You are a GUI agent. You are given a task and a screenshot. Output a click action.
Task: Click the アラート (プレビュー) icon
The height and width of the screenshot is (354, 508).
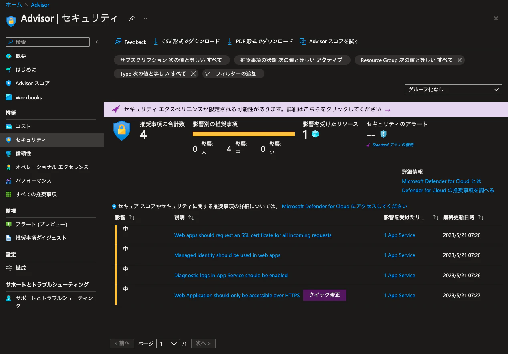tap(9, 224)
